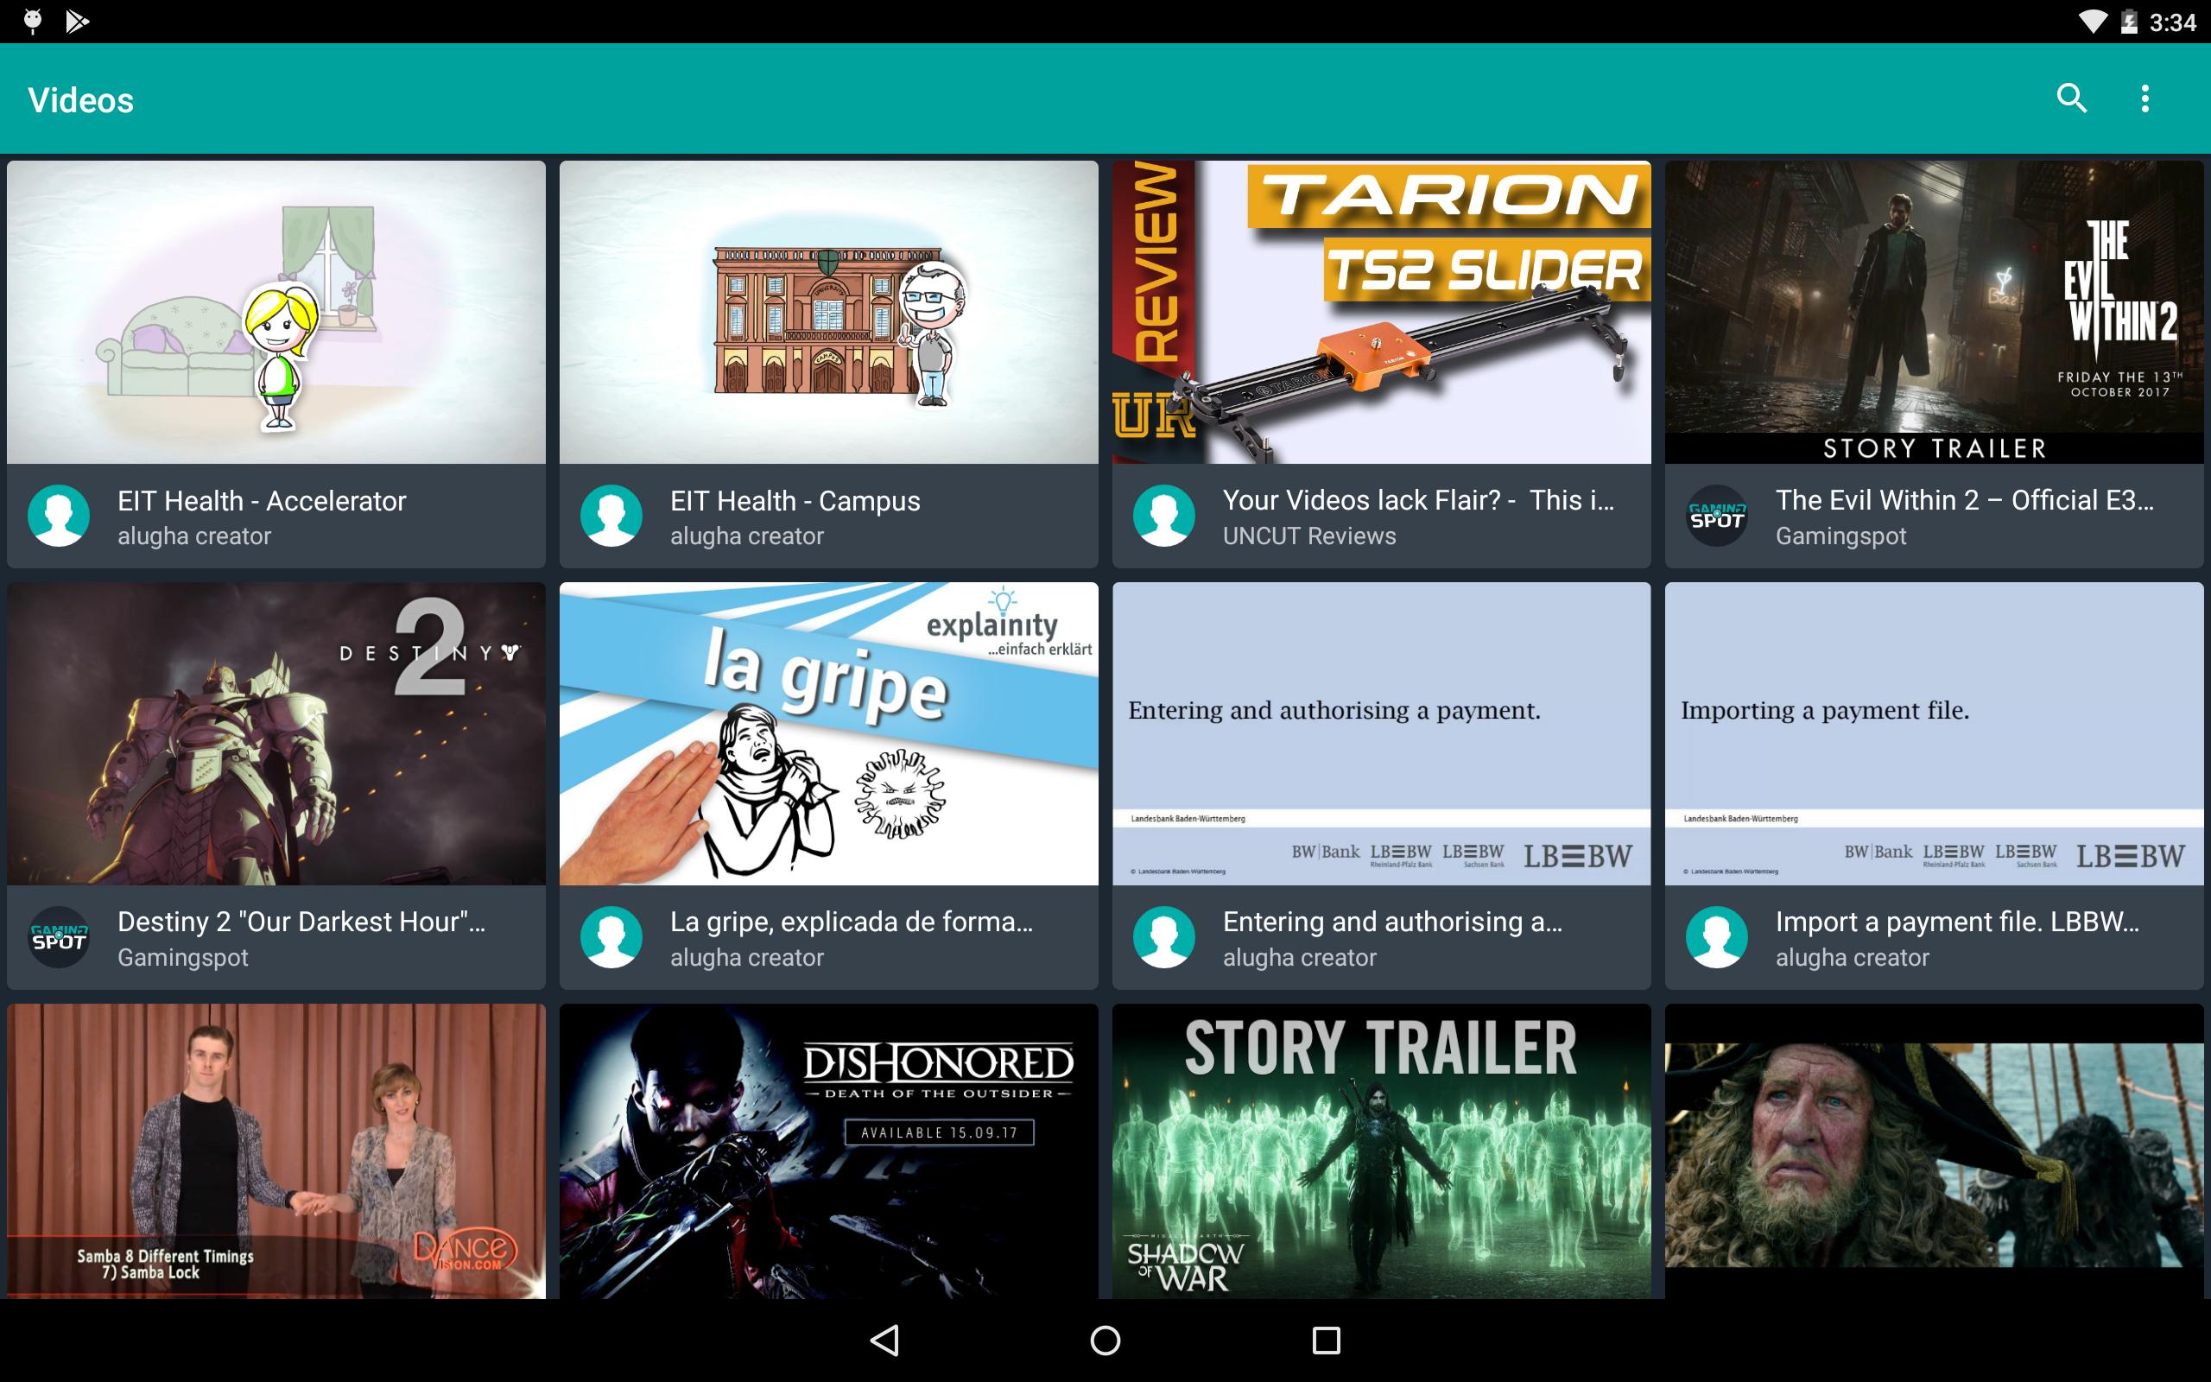Tap 'Gamingspot' under Destiny 2 title

183,958
